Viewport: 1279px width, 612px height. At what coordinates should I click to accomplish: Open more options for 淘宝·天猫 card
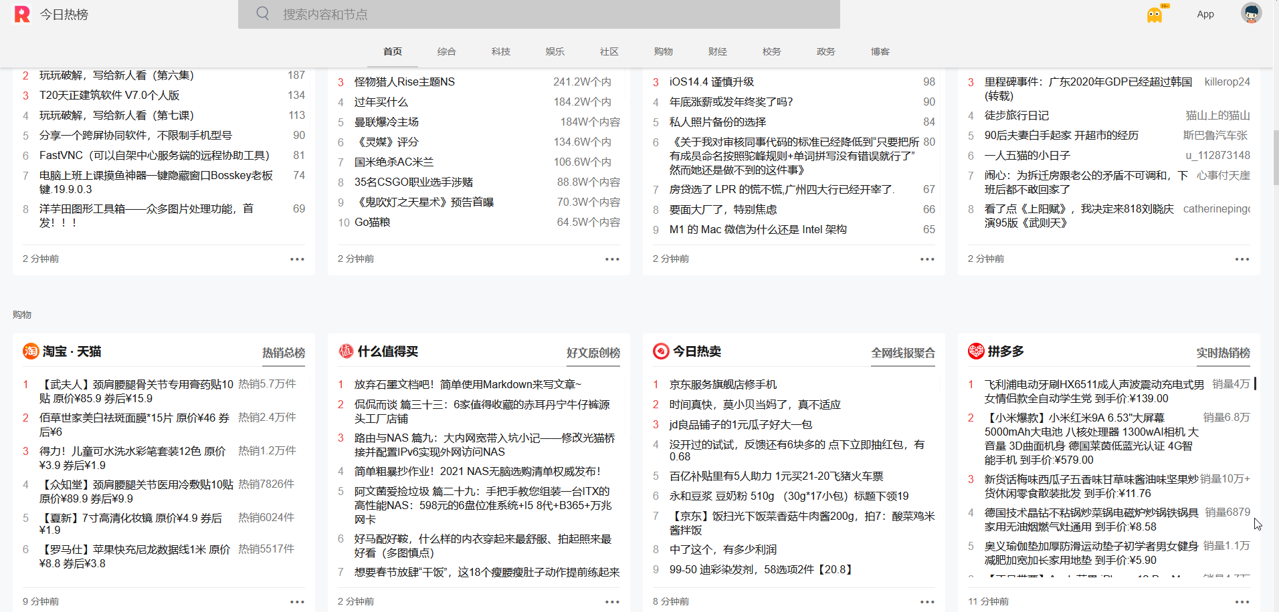tap(297, 601)
